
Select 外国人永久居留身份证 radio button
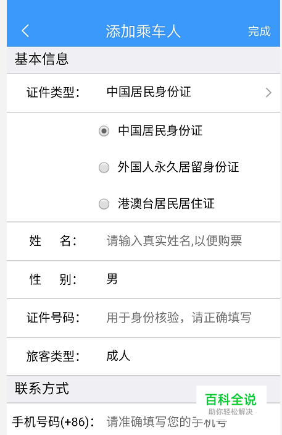pos(104,167)
